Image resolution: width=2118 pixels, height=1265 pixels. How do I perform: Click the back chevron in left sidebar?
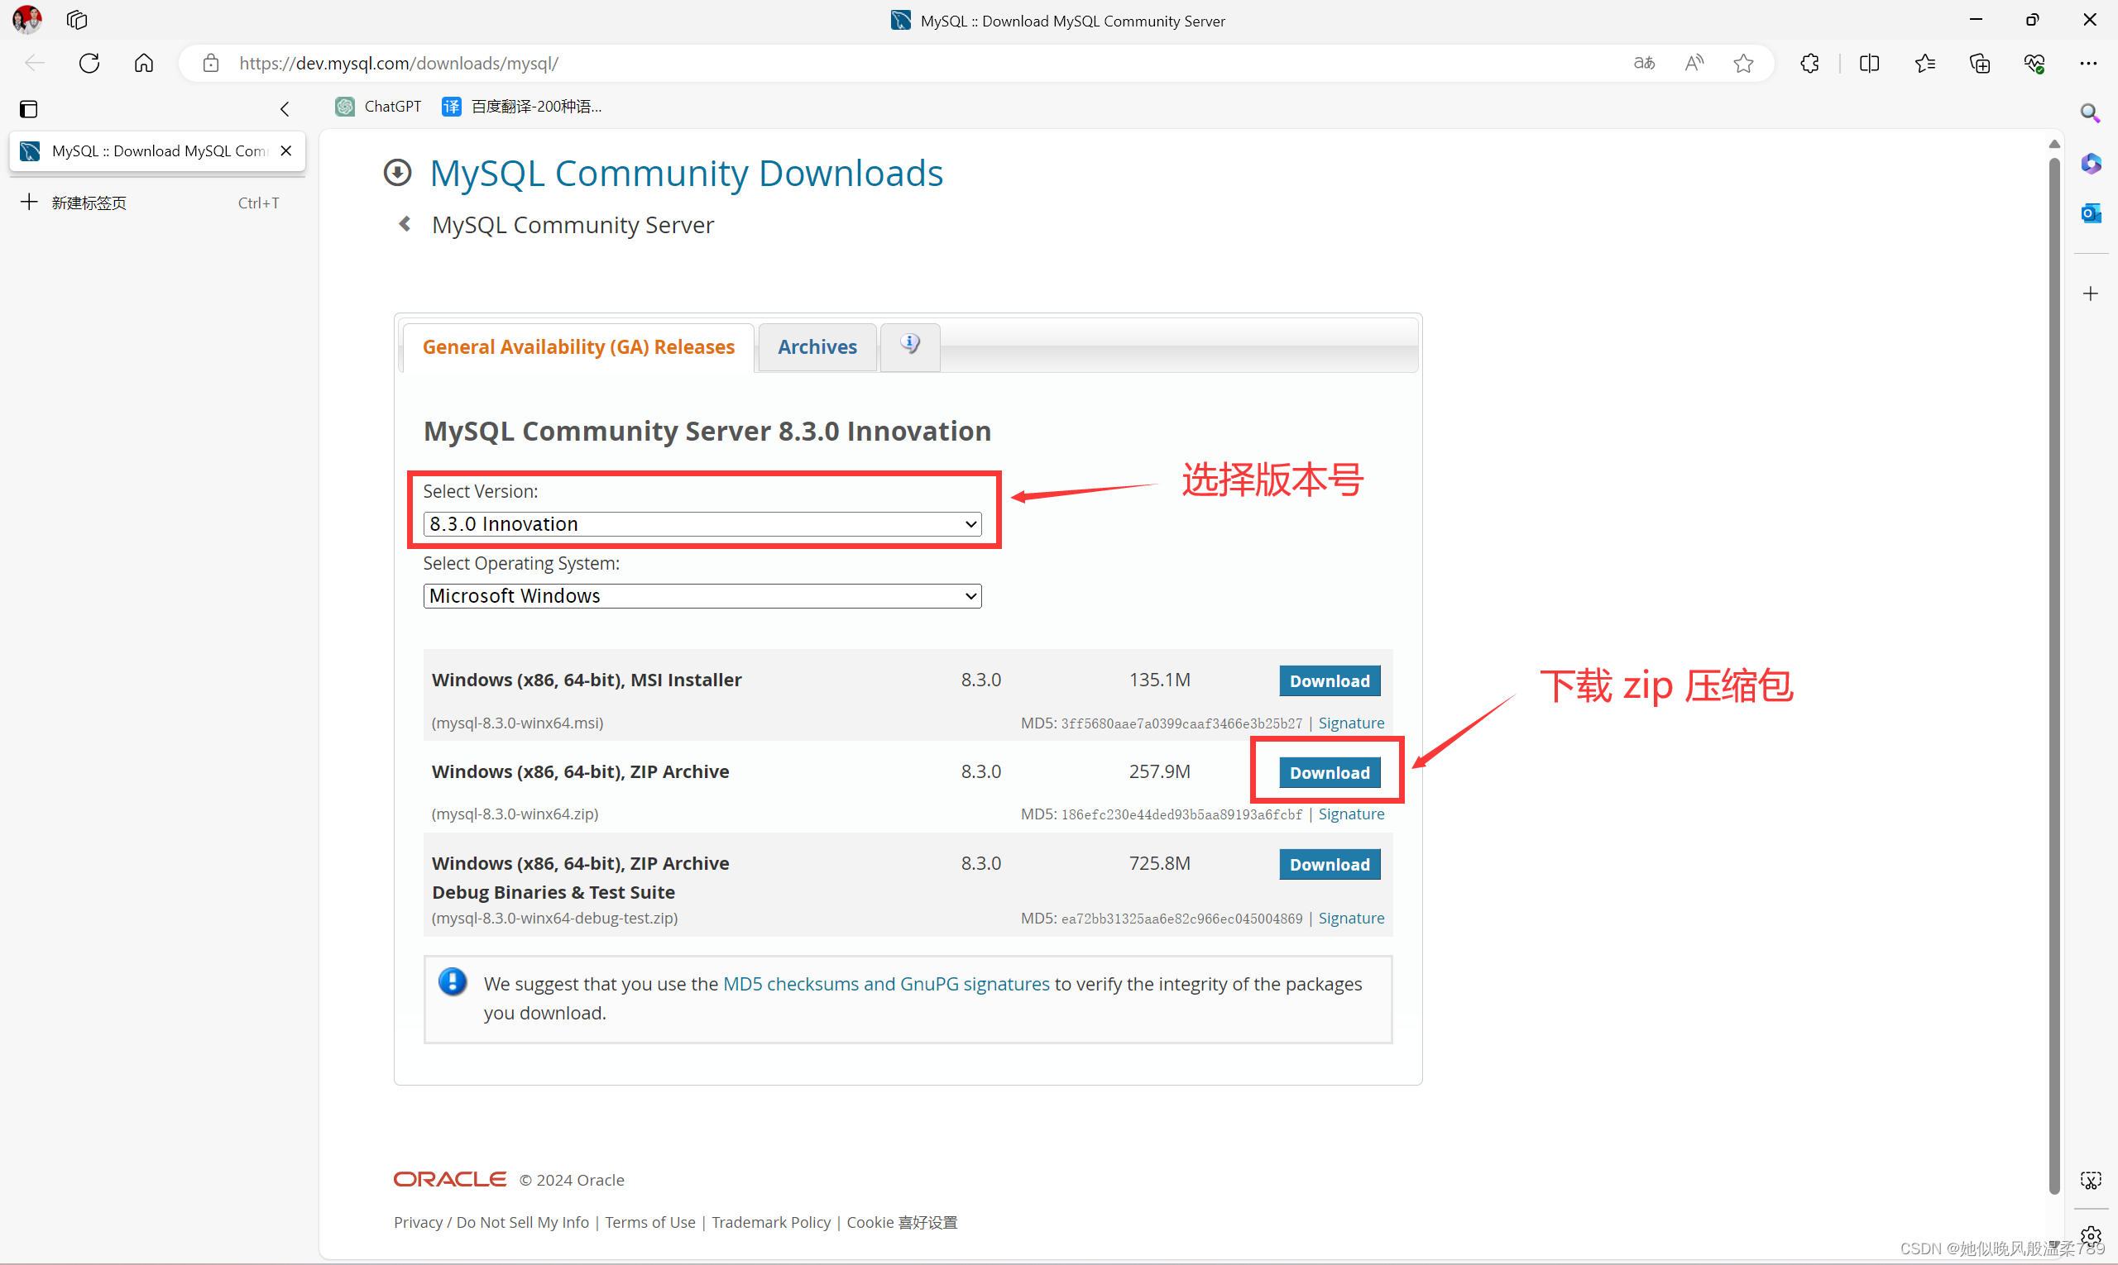click(285, 107)
